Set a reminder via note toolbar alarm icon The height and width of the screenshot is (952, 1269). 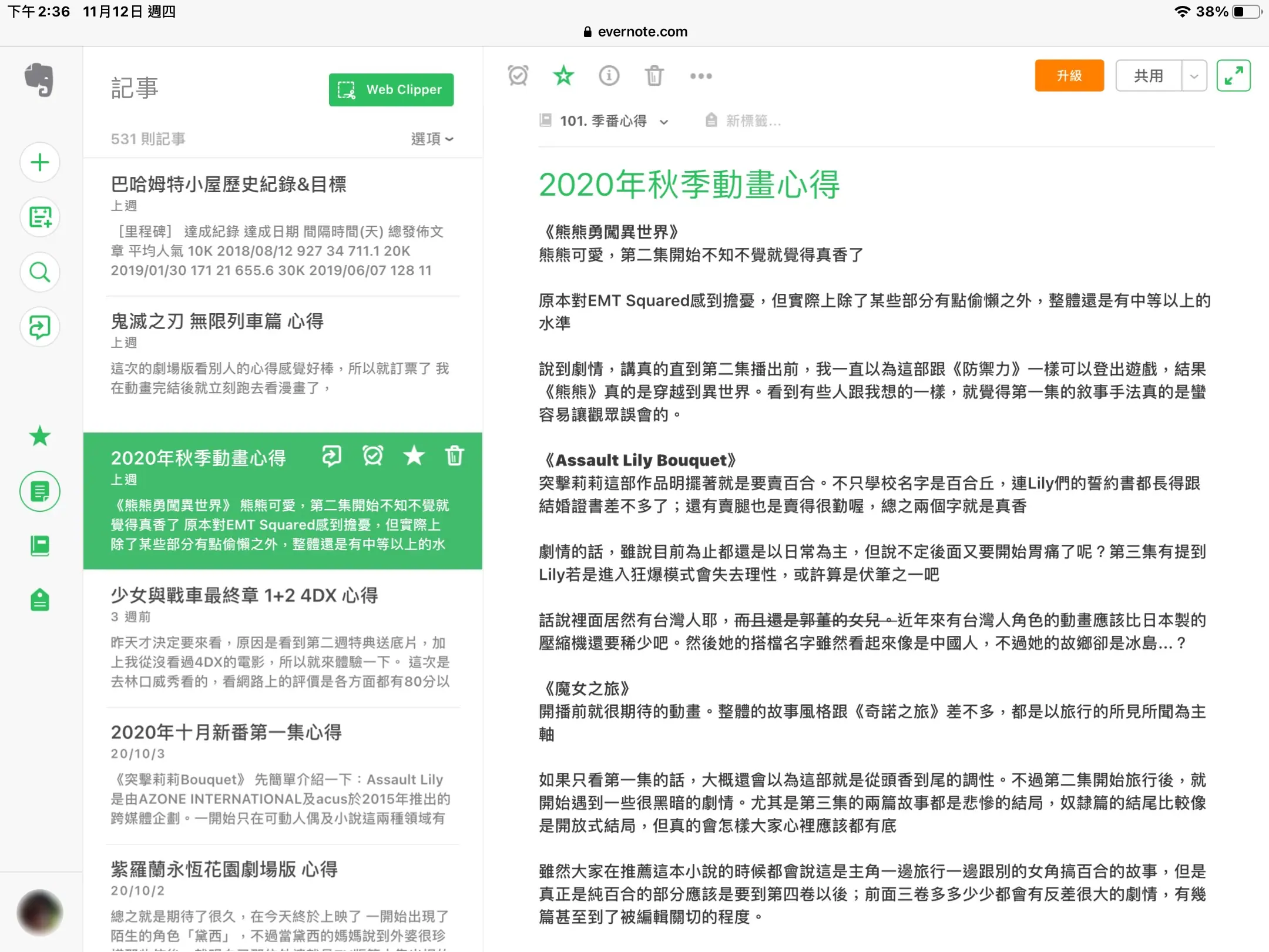[518, 76]
